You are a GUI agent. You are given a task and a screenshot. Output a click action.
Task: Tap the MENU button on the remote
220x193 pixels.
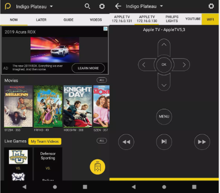(x=164, y=116)
